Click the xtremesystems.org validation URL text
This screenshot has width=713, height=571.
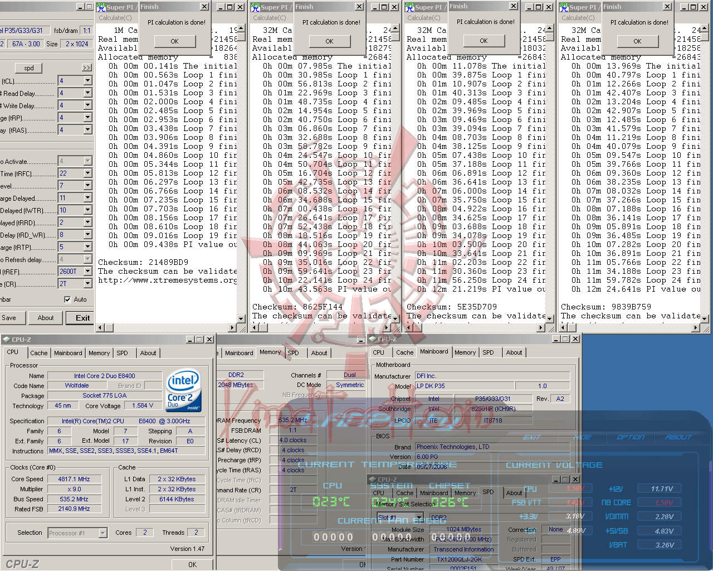tap(168, 280)
